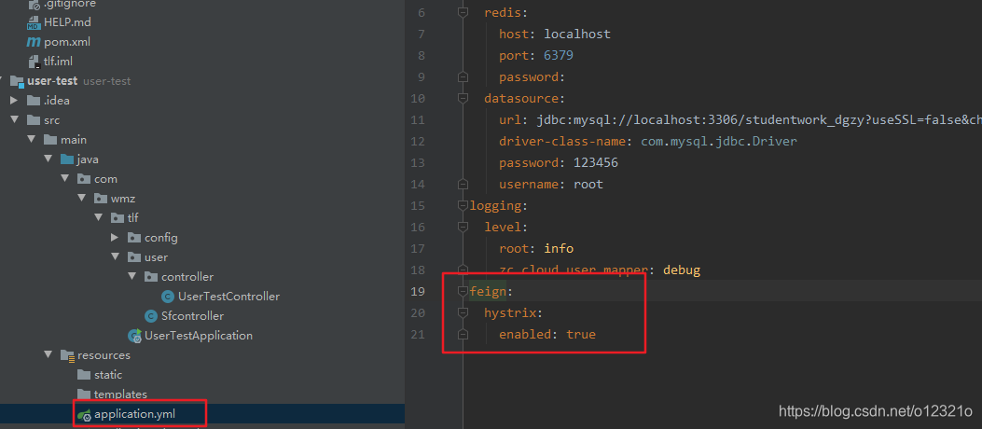Select the templates folder row

click(x=202, y=394)
